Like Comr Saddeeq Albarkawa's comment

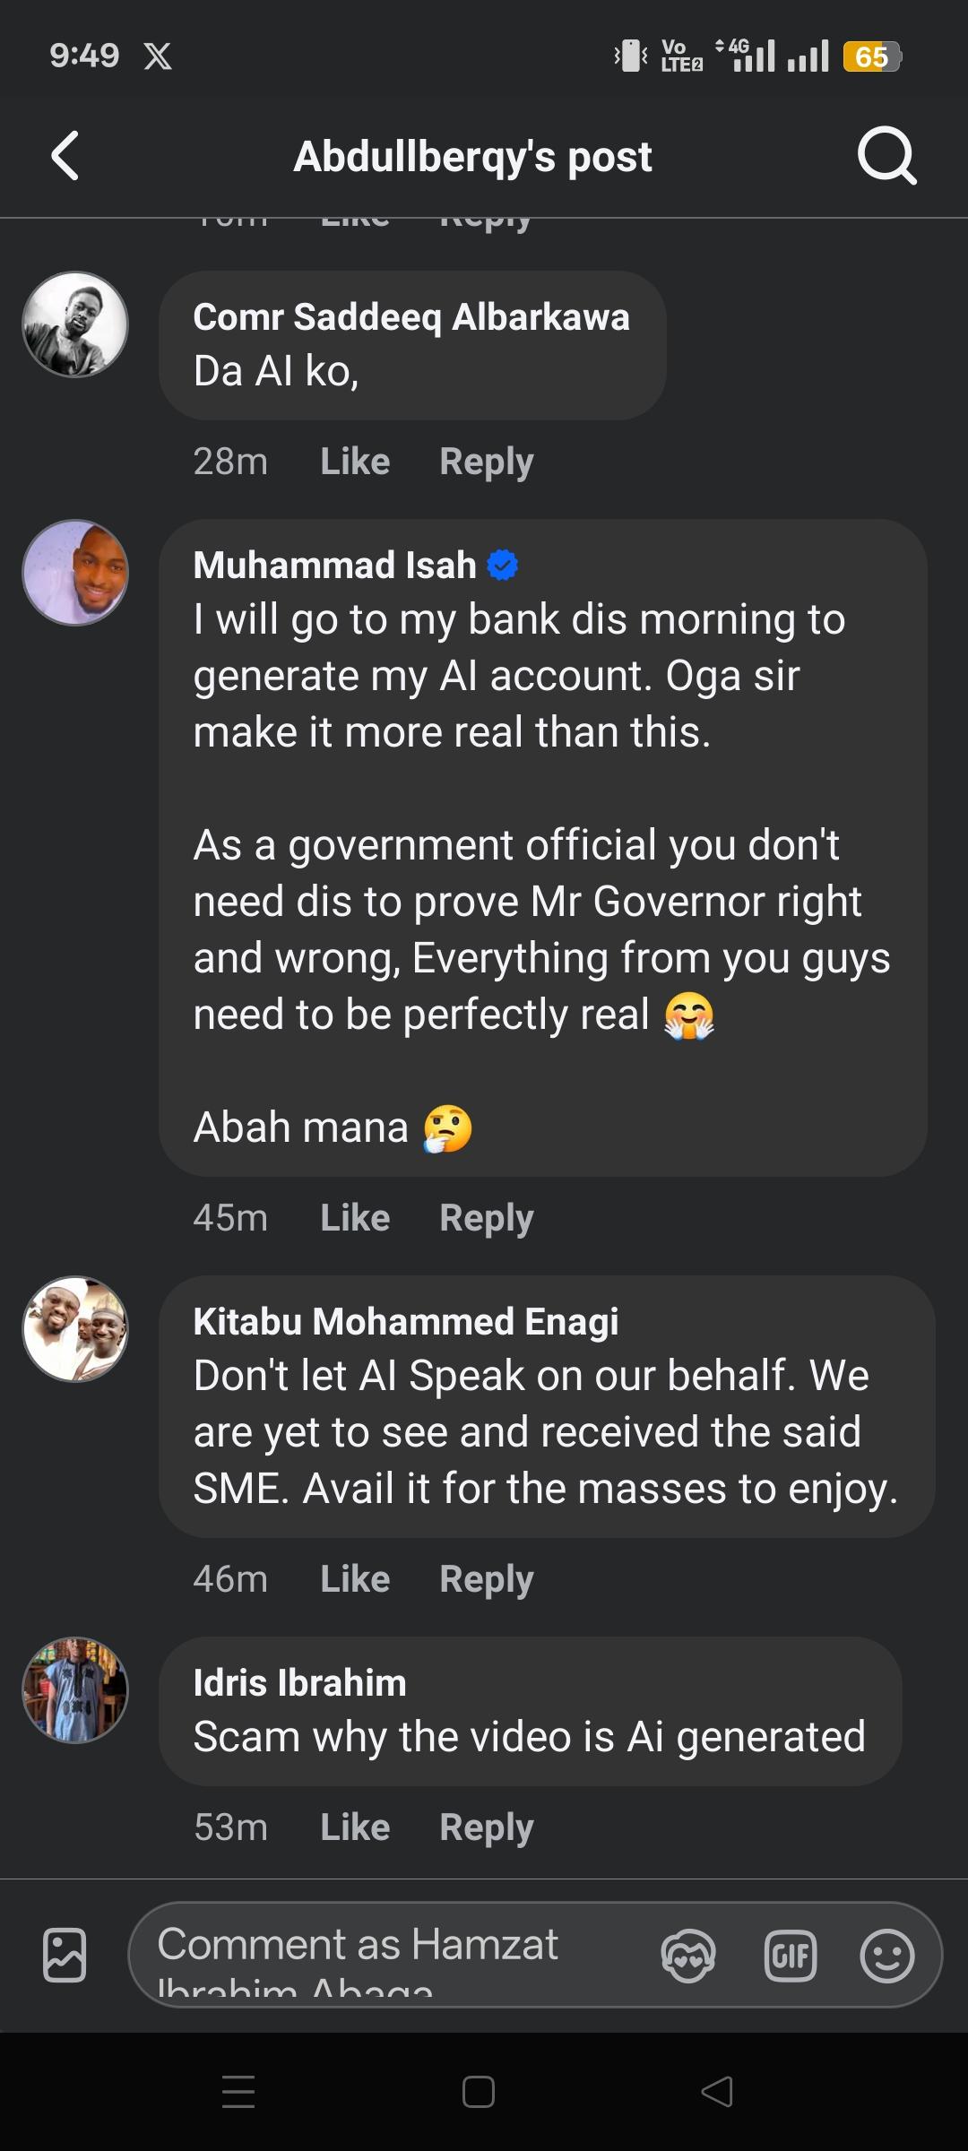point(355,462)
